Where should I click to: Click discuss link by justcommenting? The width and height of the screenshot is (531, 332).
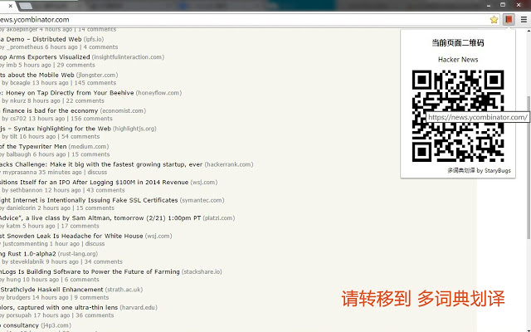(95, 244)
